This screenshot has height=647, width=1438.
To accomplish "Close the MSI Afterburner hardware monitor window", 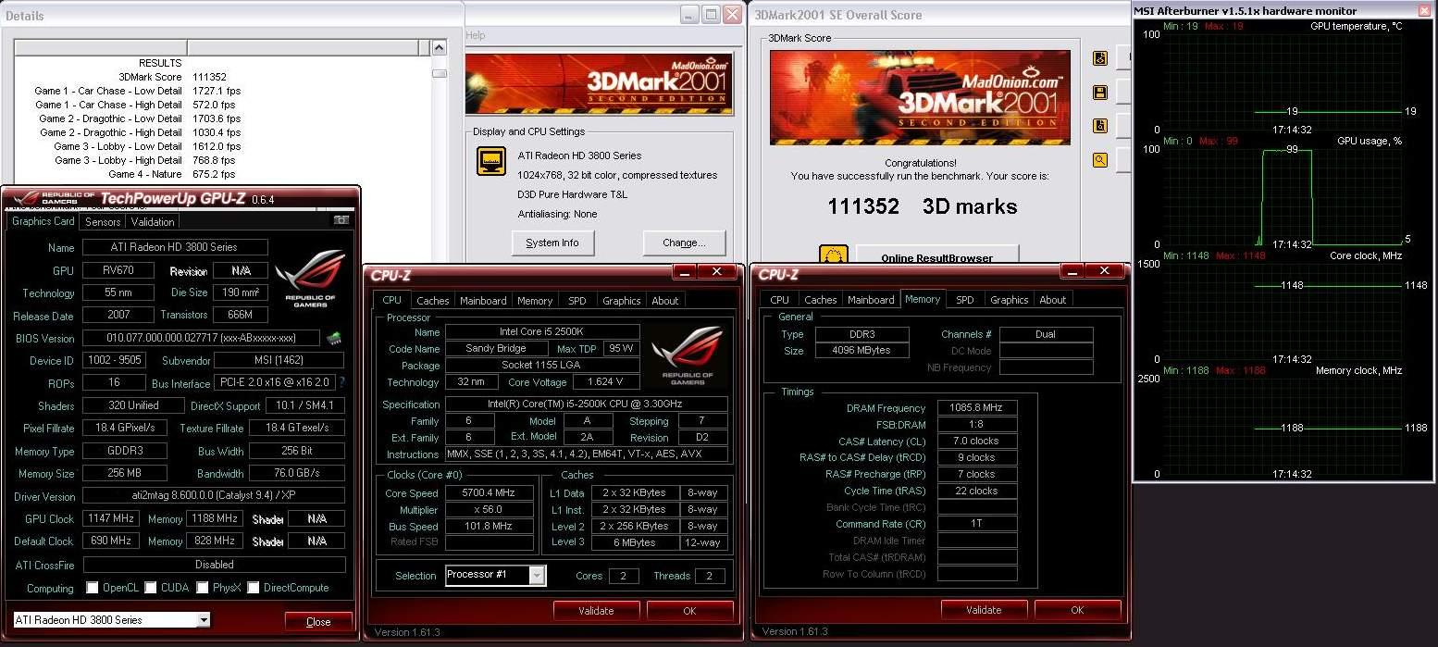I will point(1423,11).
